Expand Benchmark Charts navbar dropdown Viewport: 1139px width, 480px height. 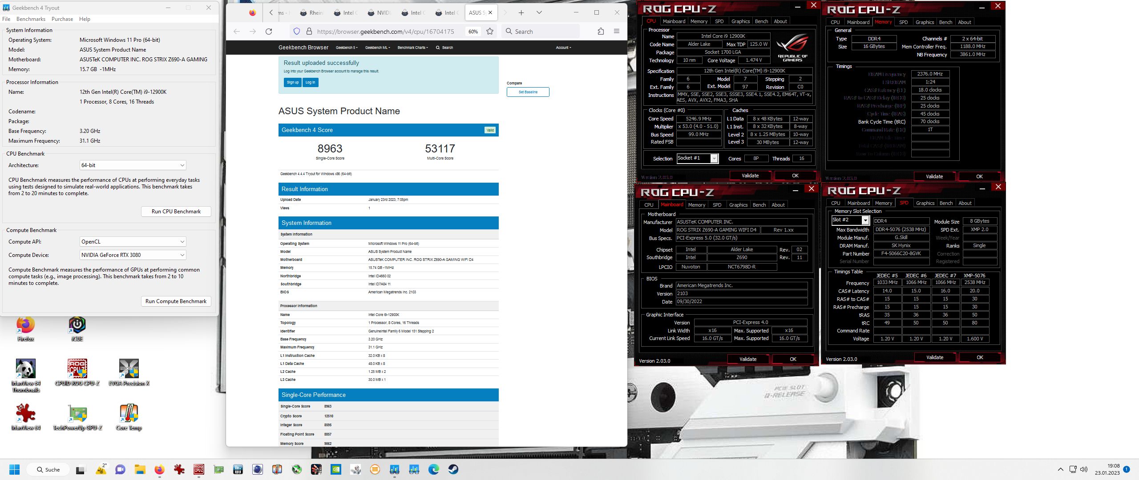412,48
